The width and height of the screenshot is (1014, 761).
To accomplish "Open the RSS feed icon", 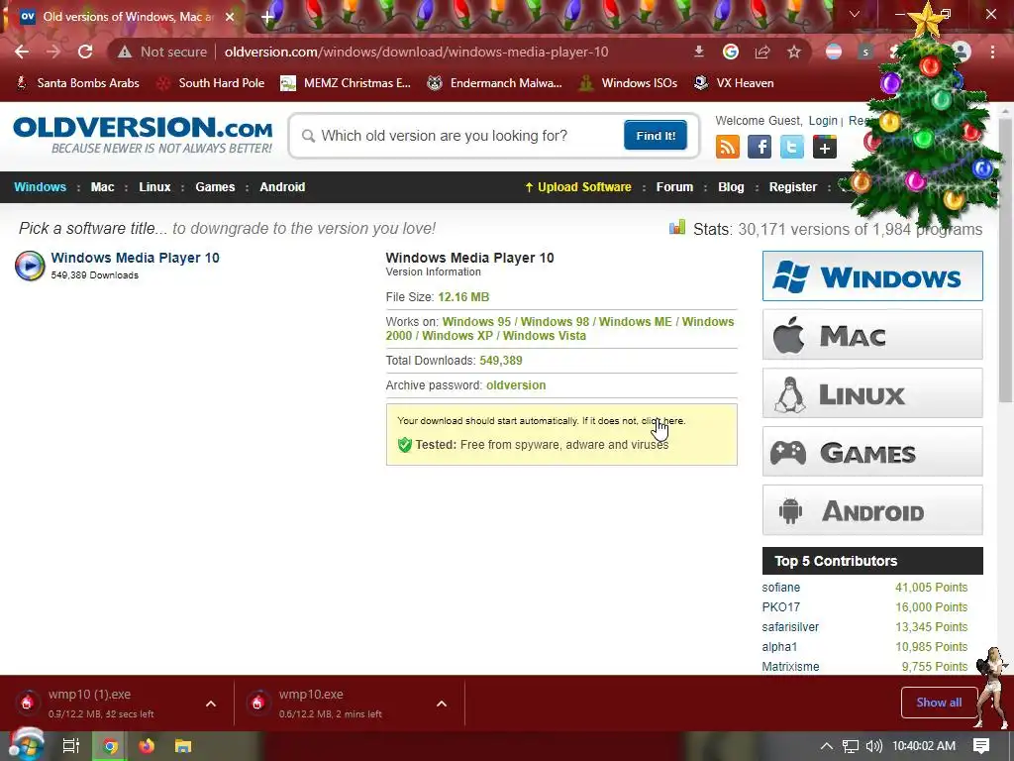I will pos(728,147).
